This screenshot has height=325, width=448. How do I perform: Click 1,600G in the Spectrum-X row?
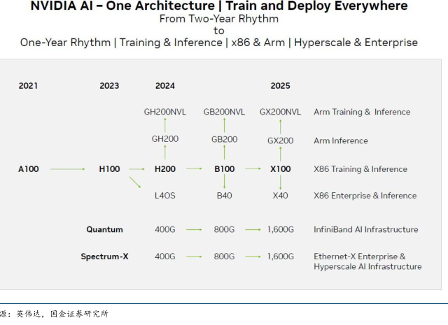coord(280,257)
